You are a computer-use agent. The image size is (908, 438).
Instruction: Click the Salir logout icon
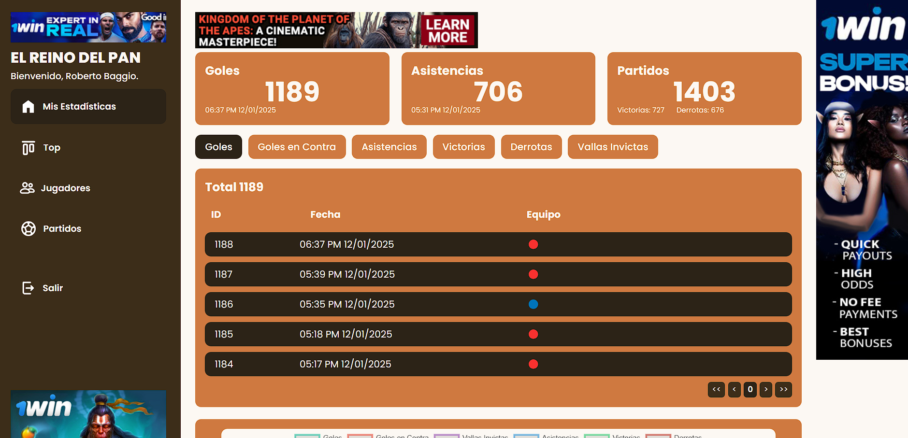28,288
